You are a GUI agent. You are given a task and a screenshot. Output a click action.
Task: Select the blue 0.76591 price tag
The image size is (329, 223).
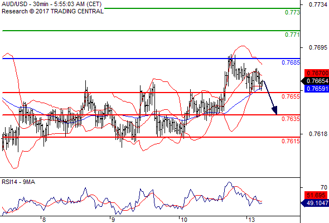click(x=317, y=89)
